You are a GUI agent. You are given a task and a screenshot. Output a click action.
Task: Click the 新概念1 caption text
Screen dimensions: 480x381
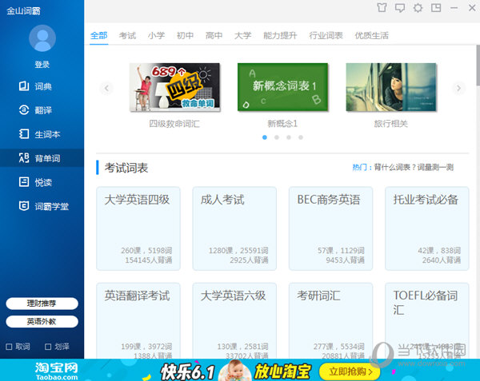click(x=282, y=124)
